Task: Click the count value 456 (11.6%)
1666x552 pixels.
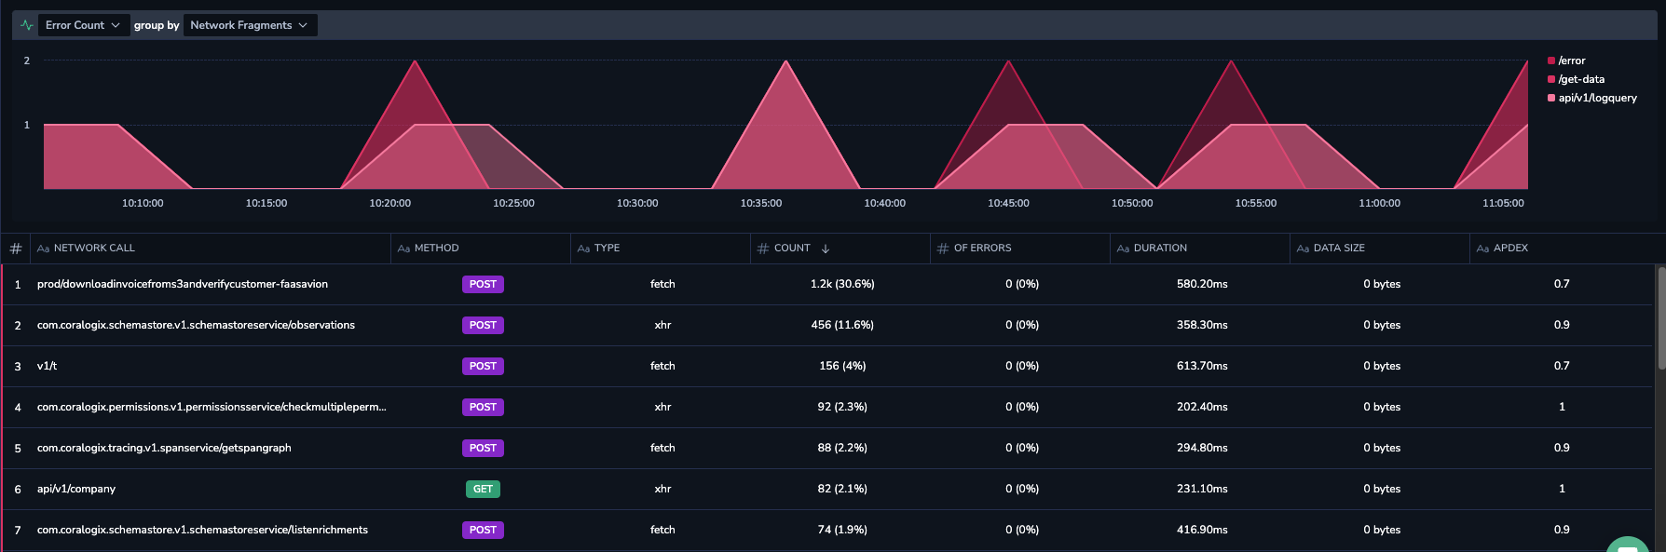Action: coord(842,325)
